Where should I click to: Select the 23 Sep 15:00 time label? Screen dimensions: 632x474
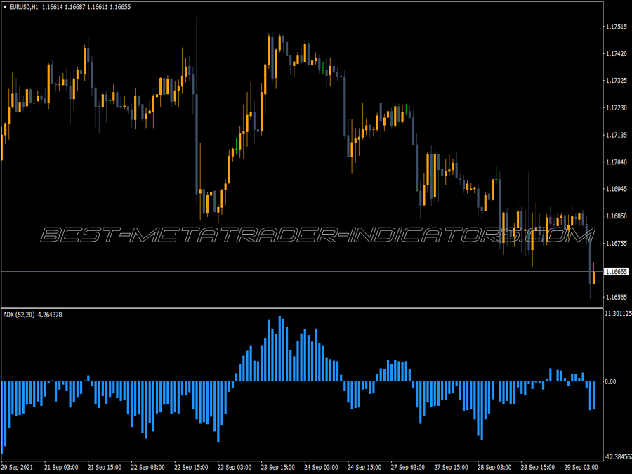coord(277,467)
